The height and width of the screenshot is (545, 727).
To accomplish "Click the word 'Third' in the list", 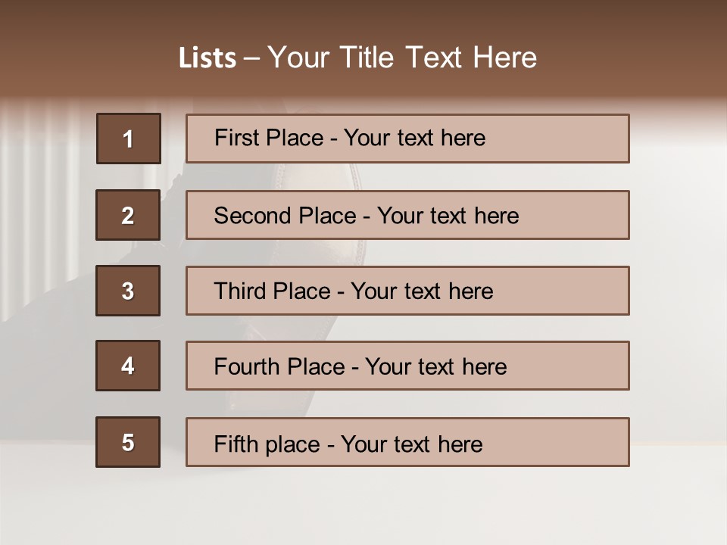I will [239, 291].
